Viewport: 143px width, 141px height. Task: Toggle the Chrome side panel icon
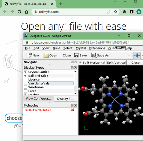[x=132, y=12]
